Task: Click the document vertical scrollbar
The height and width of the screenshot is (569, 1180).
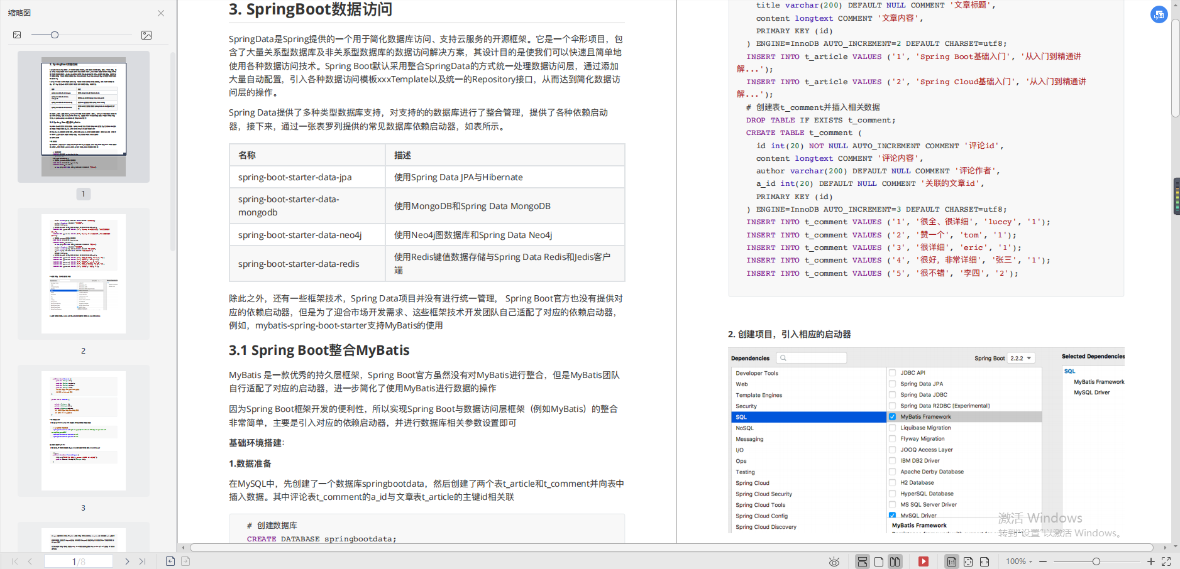Action: tap(1176, 68)
